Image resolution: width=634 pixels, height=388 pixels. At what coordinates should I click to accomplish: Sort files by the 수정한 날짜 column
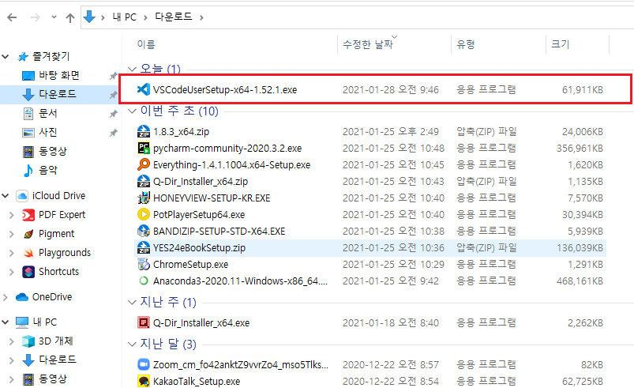click(368, 44)
